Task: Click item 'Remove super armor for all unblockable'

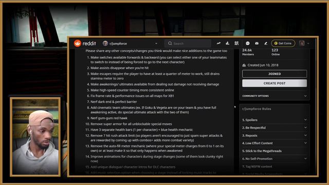Action: tap(131, 124)
